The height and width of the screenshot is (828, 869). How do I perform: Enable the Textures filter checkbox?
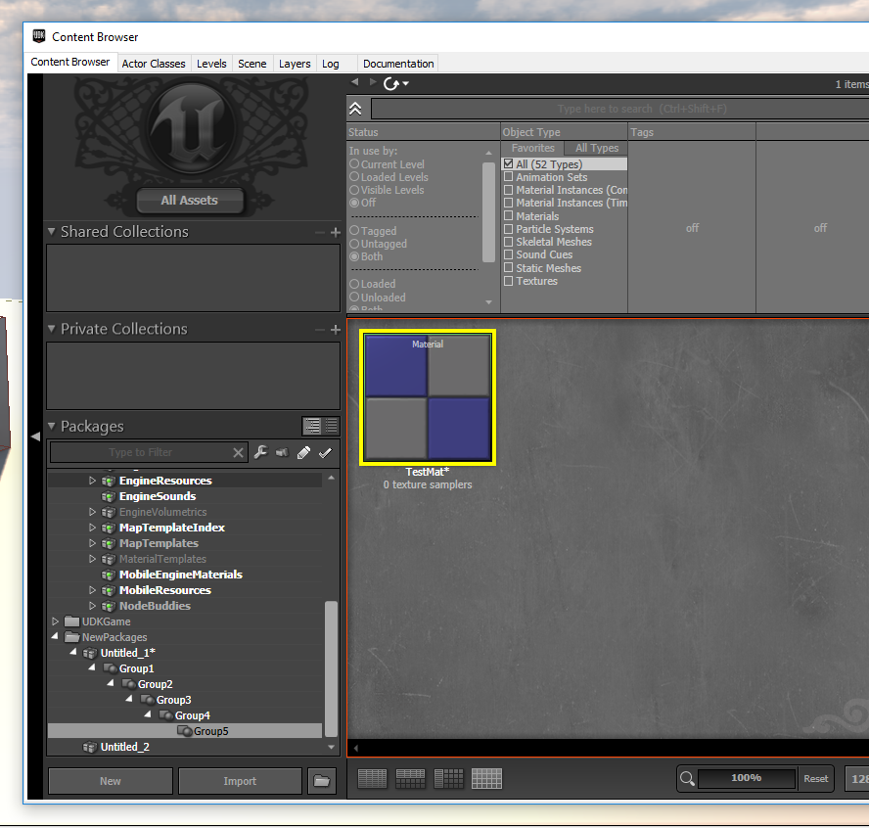[x=508, y=281]
